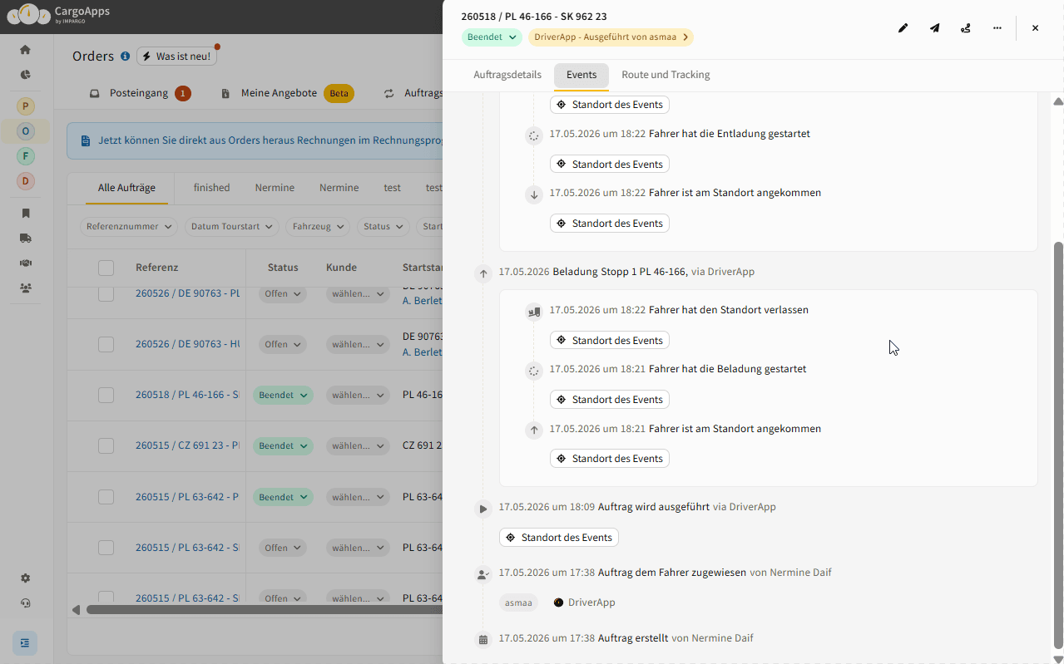Click the pencil edit icon in order panel
Screen dimensions: 1064x664
(903, 28)
